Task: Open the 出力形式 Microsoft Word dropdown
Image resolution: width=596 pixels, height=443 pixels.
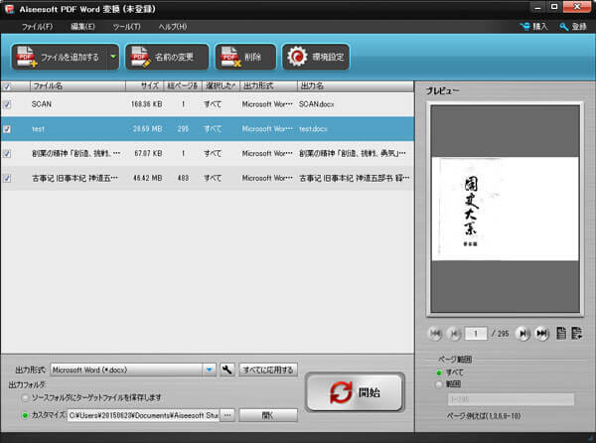Action: tap(209, 369)
